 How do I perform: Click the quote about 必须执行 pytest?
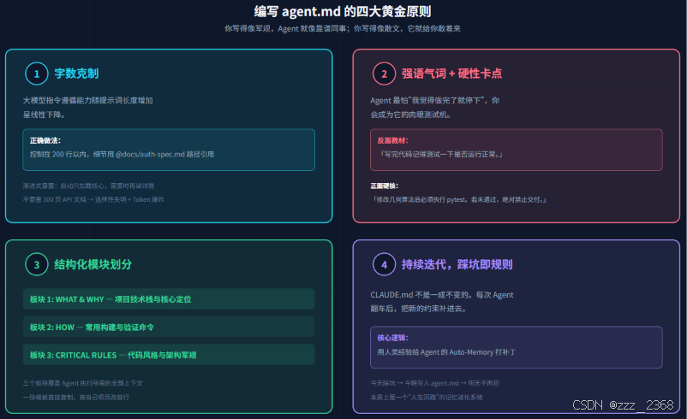pyautogui.click(x=458, y=199)
